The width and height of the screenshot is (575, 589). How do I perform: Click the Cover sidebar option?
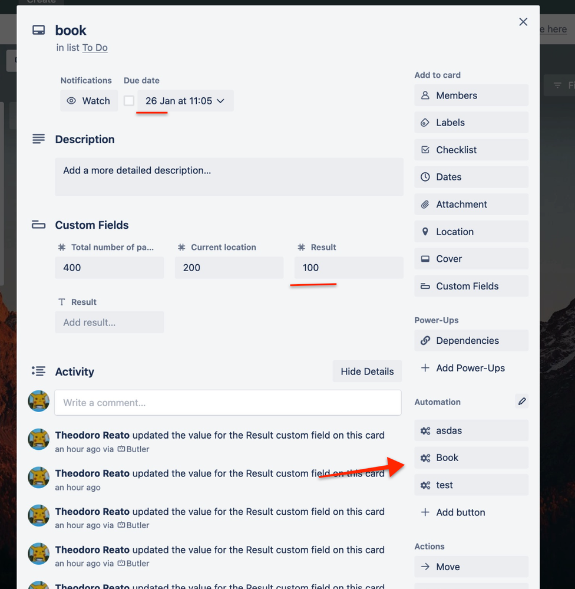coord(471,258)
